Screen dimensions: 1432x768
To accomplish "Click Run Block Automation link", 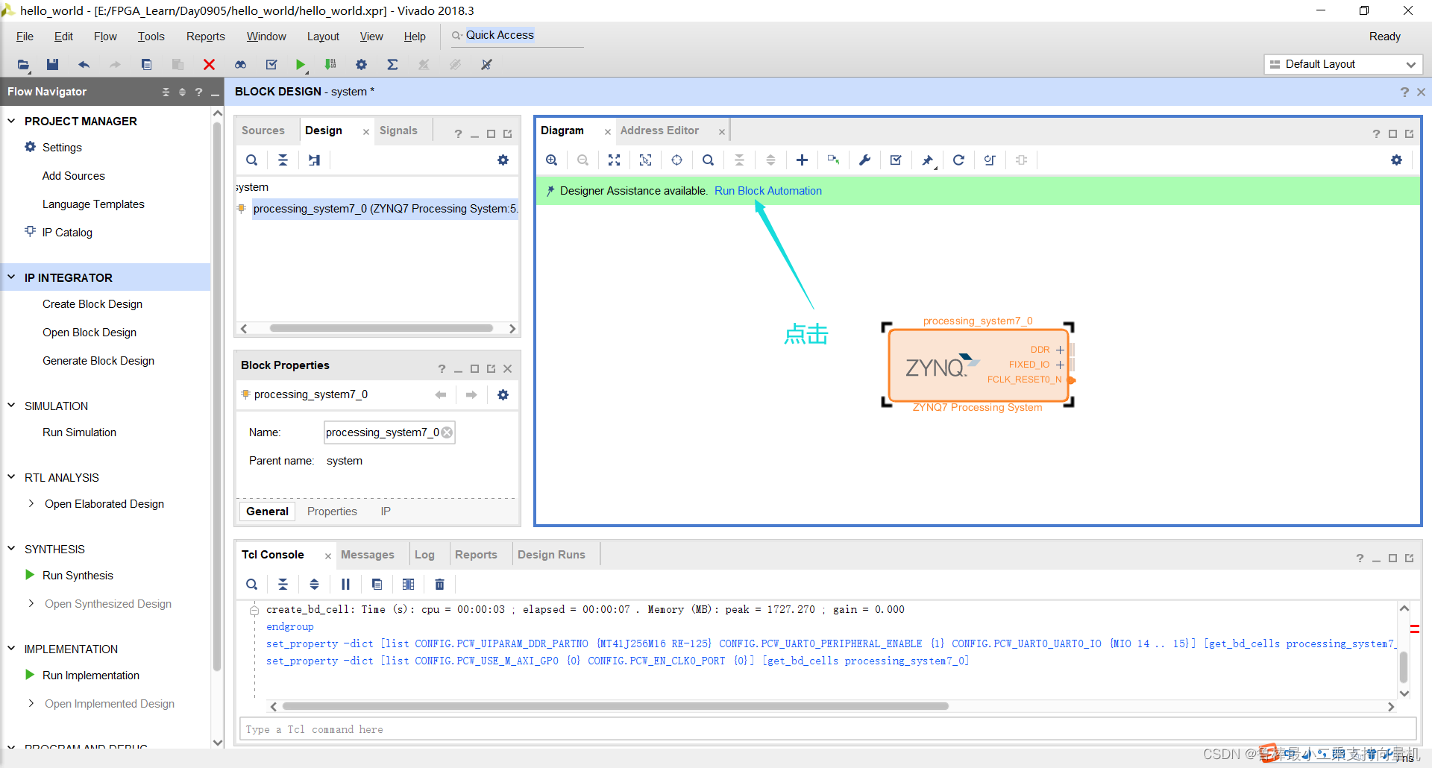I will click(x=768, y=191).
